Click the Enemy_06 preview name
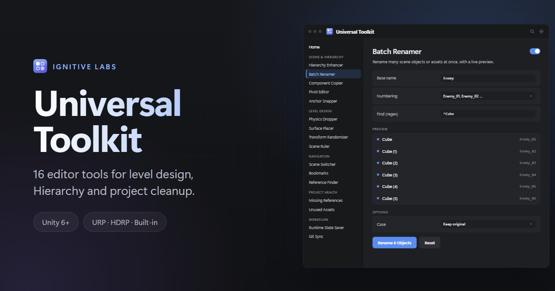The height and width of the screenshot is (291, 555). (528, 199)
